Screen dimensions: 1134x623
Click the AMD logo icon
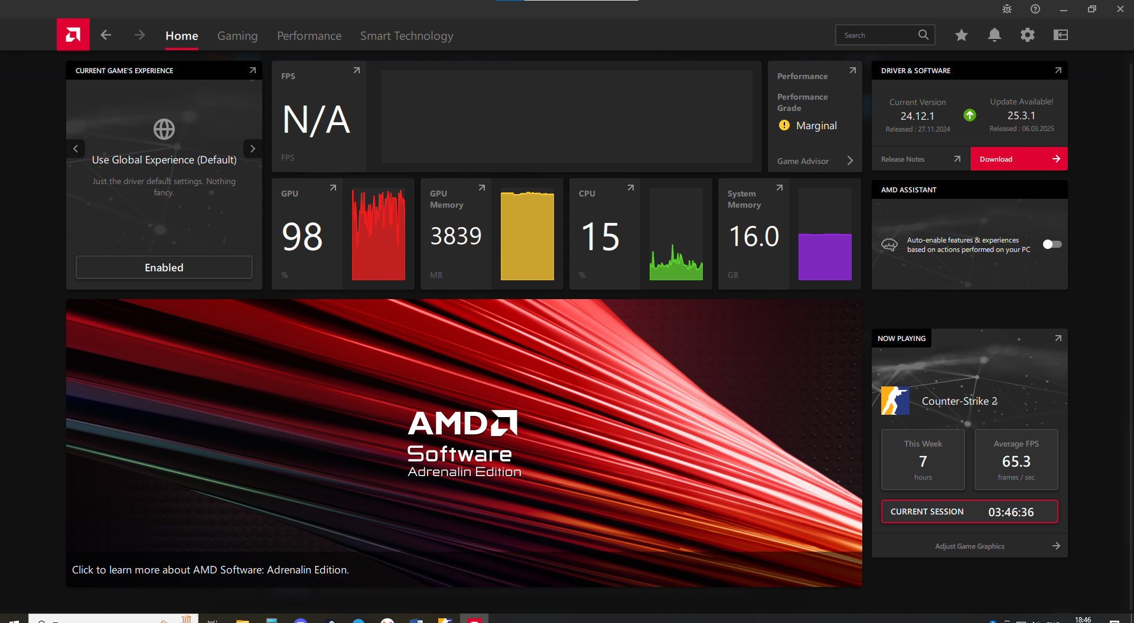73,35
